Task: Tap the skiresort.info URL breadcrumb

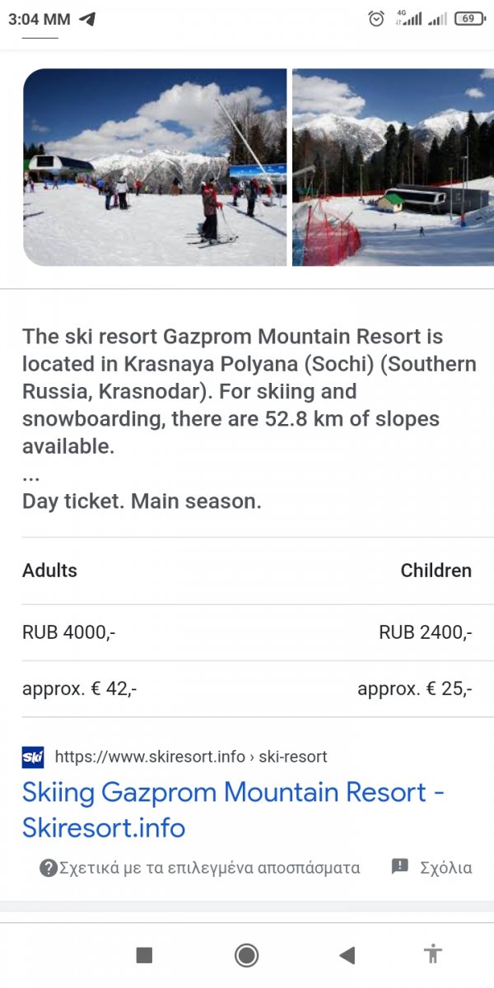Action: [191, 756]
